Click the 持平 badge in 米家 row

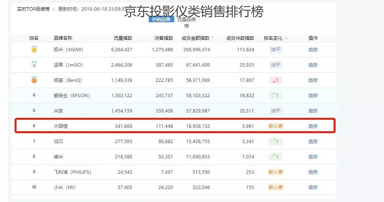click(276, 111)
